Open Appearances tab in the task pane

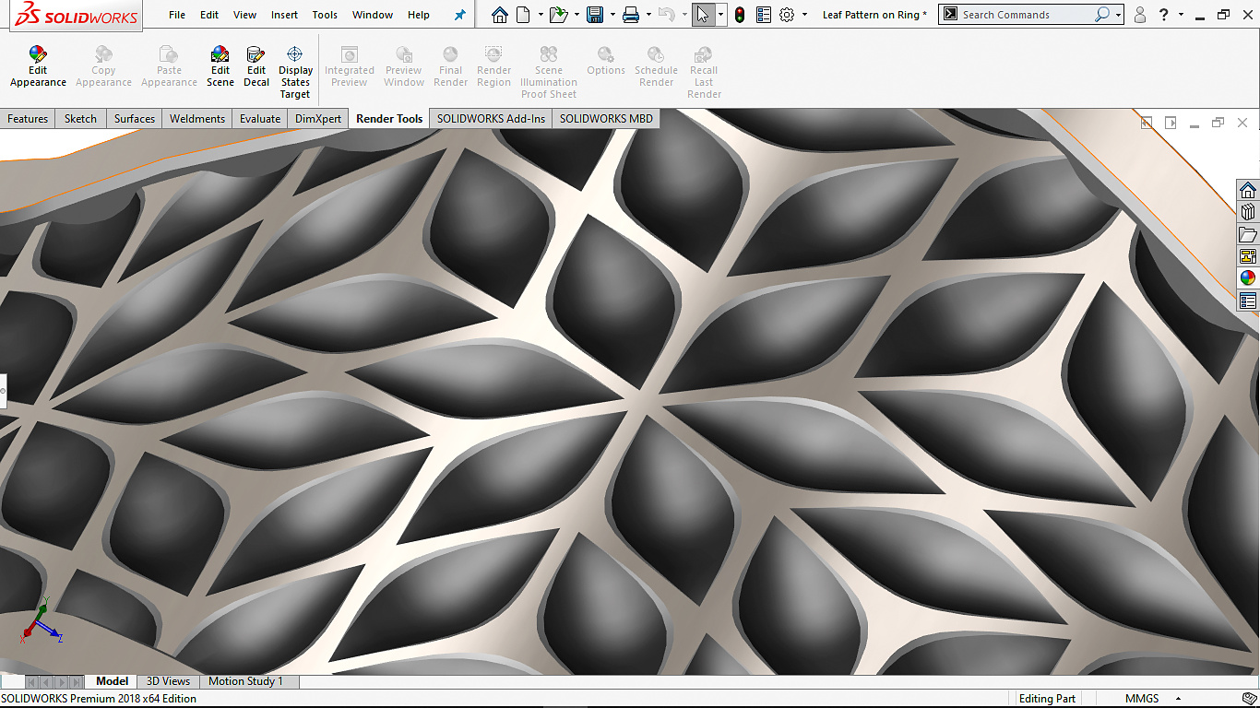pyautogui.click(x=1248, y=277)
